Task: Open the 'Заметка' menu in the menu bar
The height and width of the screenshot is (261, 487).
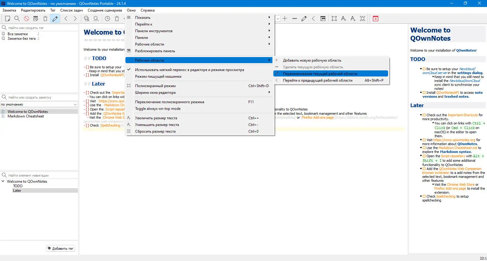Action: click(9, 10)
